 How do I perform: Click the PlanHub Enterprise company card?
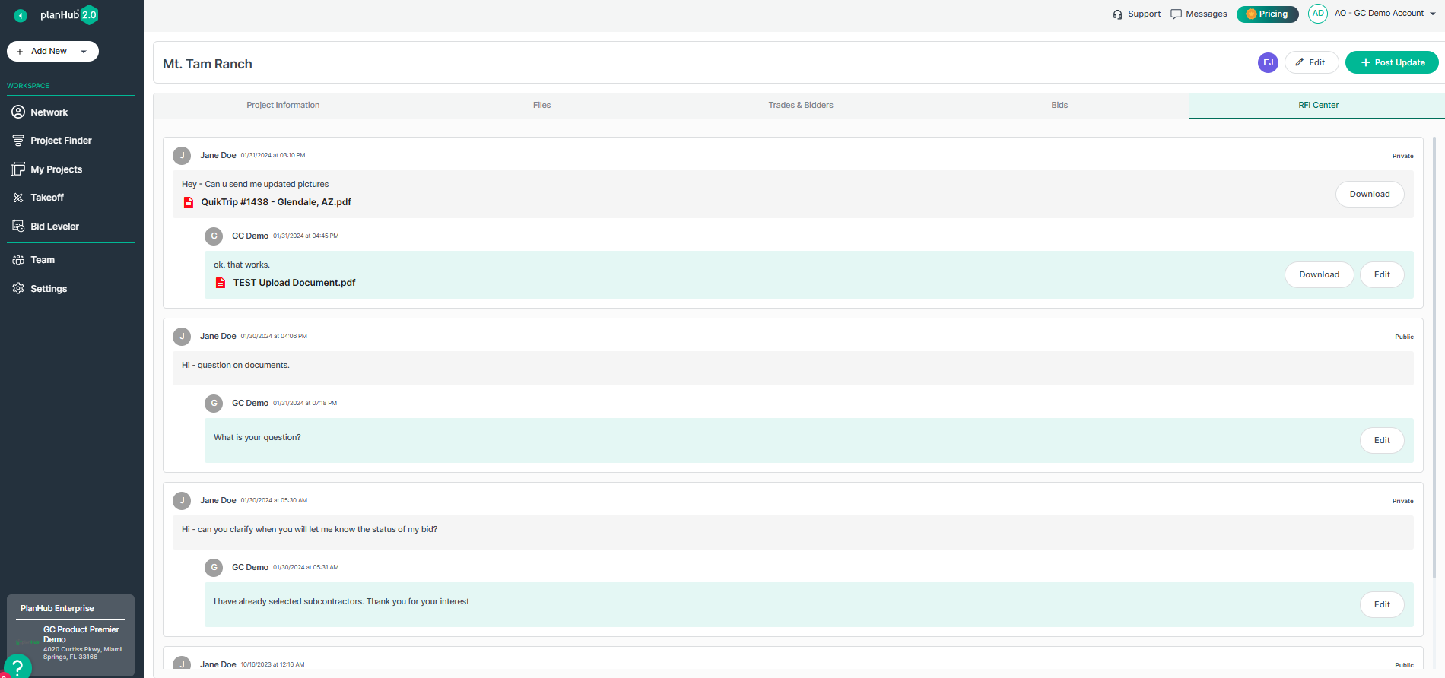click(x=71, y=635)
